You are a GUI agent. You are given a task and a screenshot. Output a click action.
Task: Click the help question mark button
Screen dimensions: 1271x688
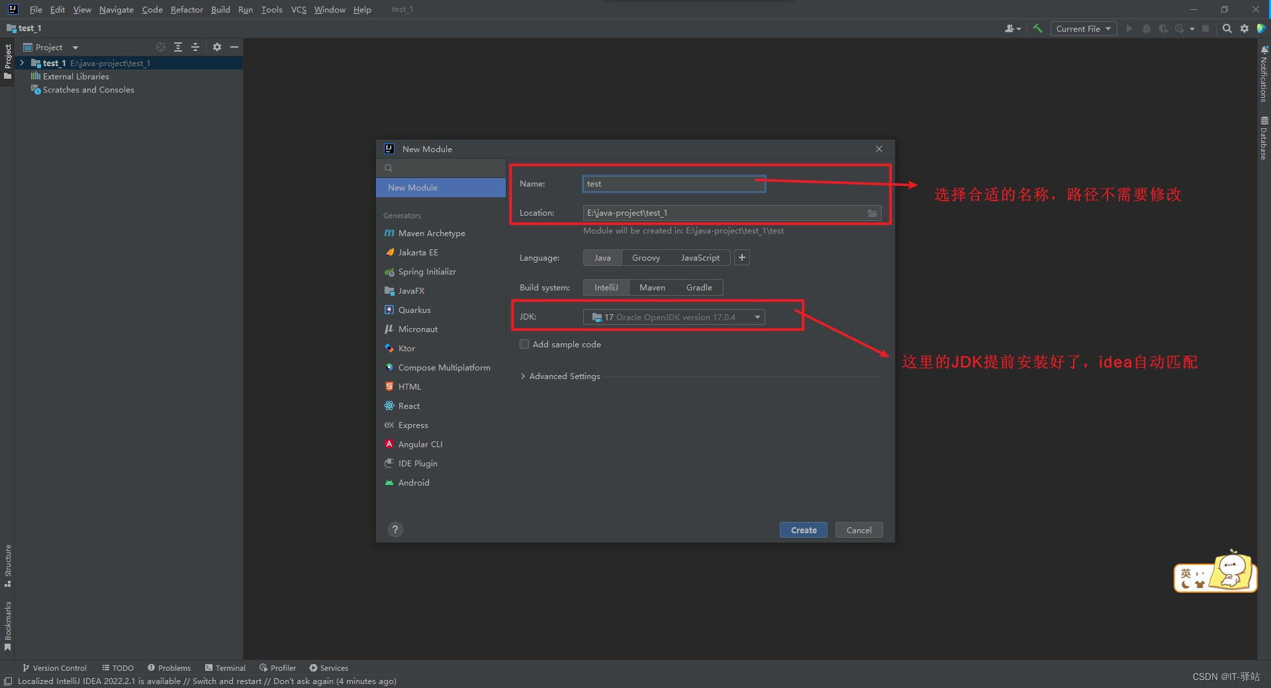tap(395, 529)
